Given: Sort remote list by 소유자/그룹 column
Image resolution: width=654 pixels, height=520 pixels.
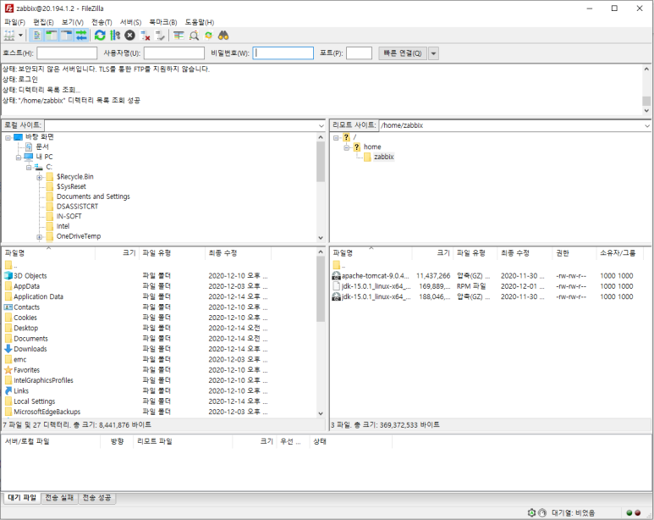Looking at the screenshot, I should [619, 253].
